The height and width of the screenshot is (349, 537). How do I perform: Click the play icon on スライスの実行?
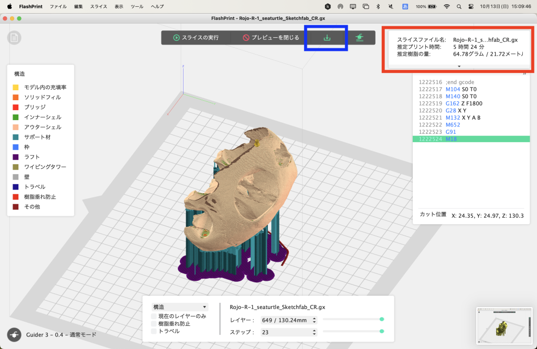tap(177, 37)
